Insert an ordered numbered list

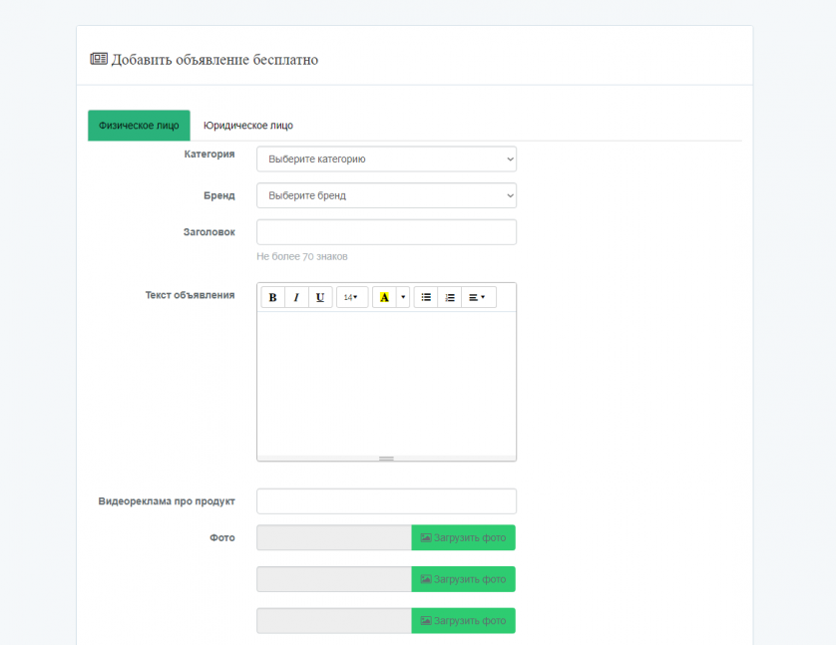pyautogui.click(x=450, y=297)
